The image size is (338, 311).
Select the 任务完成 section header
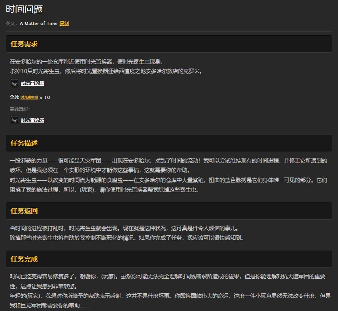(x=24, y=259)
